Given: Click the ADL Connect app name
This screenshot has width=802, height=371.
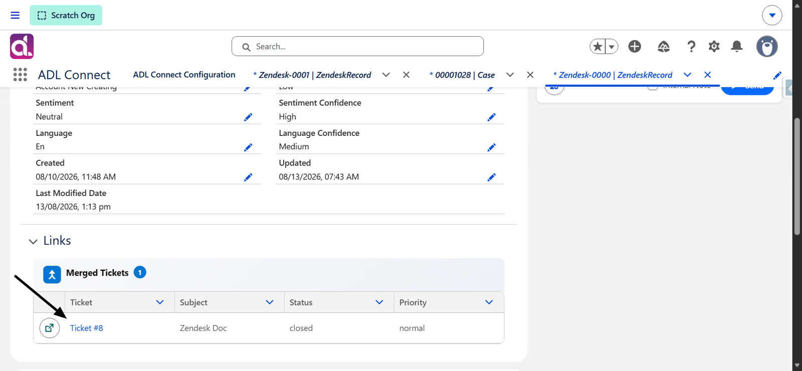Looking at the screenshot, I should pos(74,75).
